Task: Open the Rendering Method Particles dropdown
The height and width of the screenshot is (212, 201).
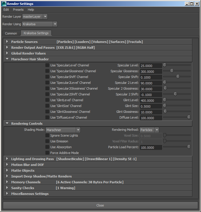Action: point(149,130)
